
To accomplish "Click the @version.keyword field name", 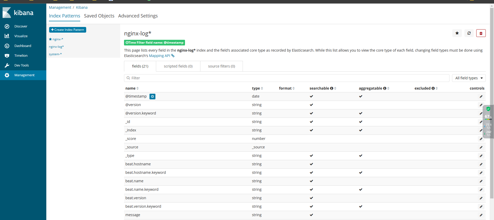I will [140, 113].
